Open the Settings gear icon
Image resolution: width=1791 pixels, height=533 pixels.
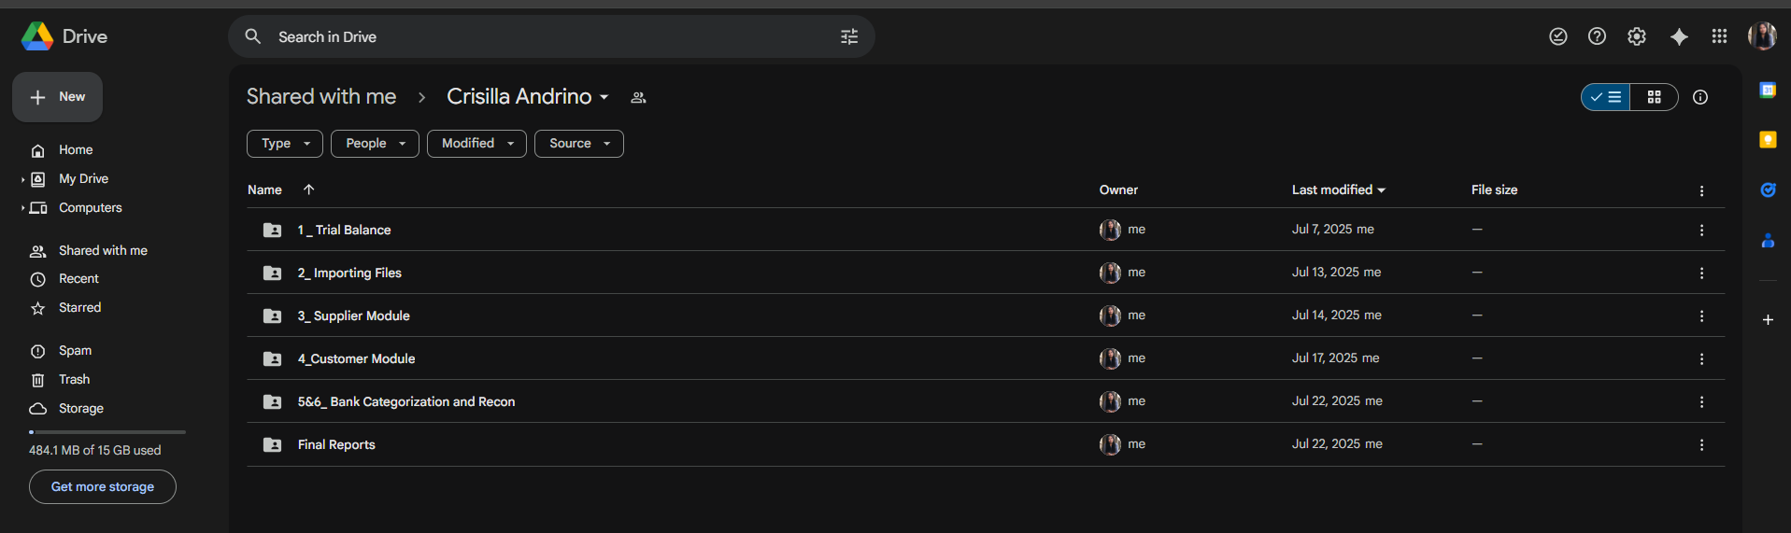(1637, 36)
